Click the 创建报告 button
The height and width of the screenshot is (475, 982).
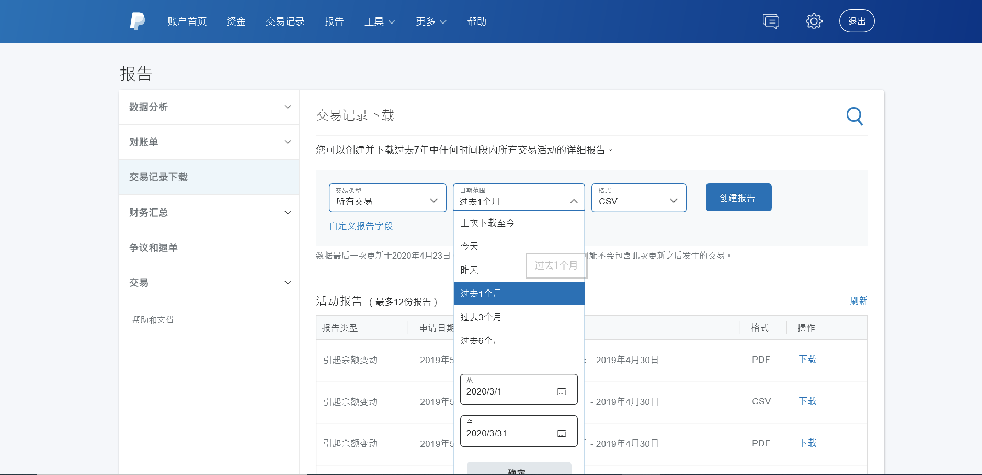[x=738, y=197]
